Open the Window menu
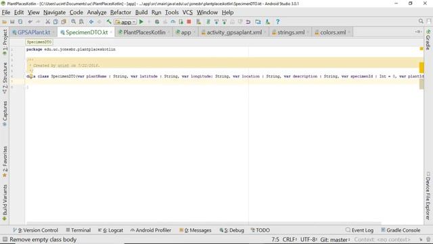 point(207,12)
